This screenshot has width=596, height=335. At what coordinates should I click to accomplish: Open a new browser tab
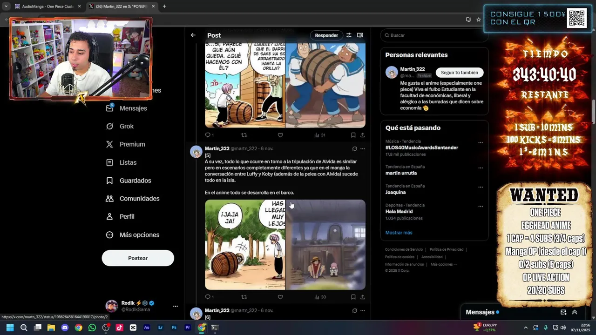pos(164,7)
